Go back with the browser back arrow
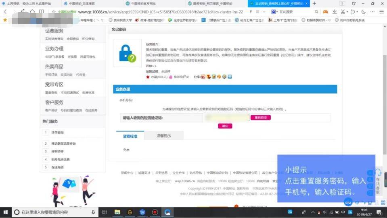This screenshot has height=218, width=387. [x=5, y=12]
